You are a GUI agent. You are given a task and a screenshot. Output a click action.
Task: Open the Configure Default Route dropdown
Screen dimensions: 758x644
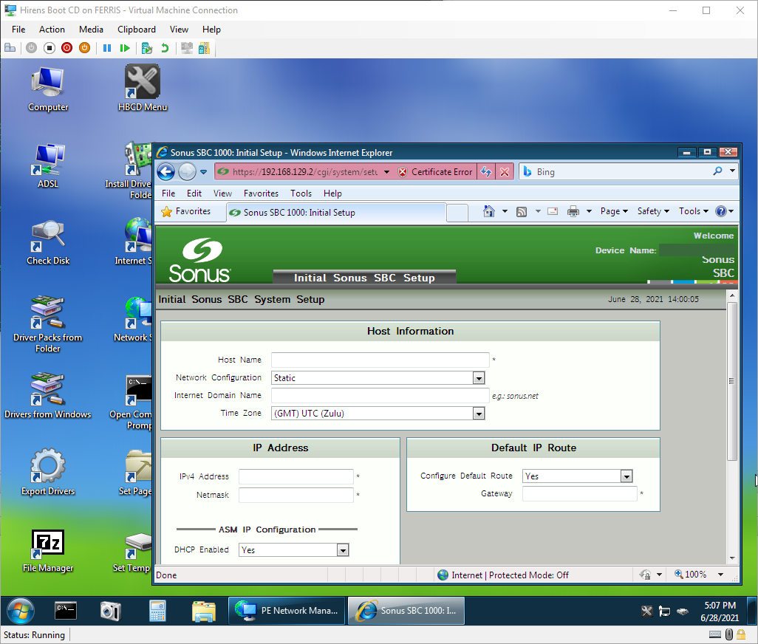tap(626, 476)
